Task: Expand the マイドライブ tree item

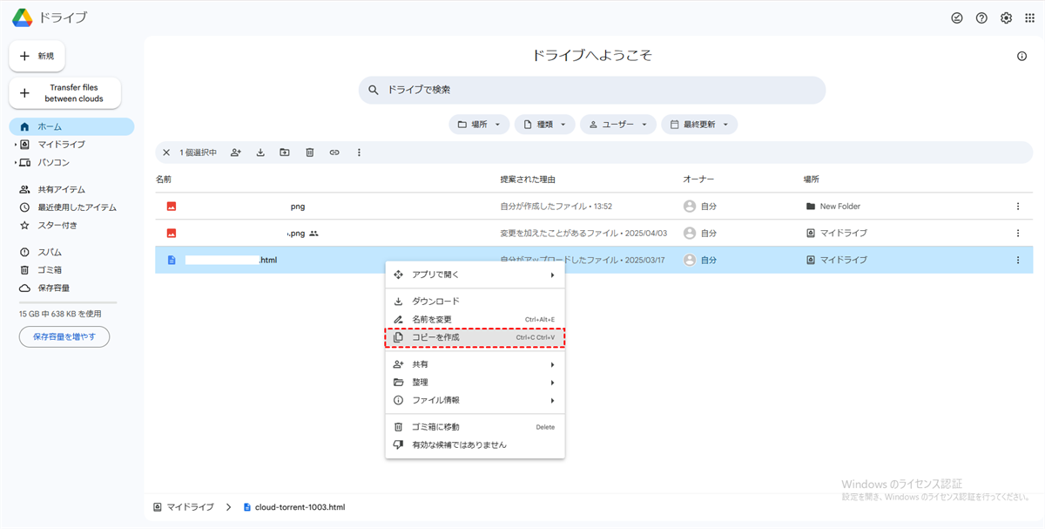Action: pyautogui.click(x=16, y=145)
